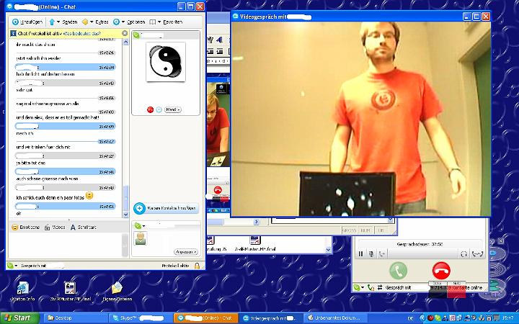
Task: Click the handset icon at the call bar's right end
Action: coord(477,254)
